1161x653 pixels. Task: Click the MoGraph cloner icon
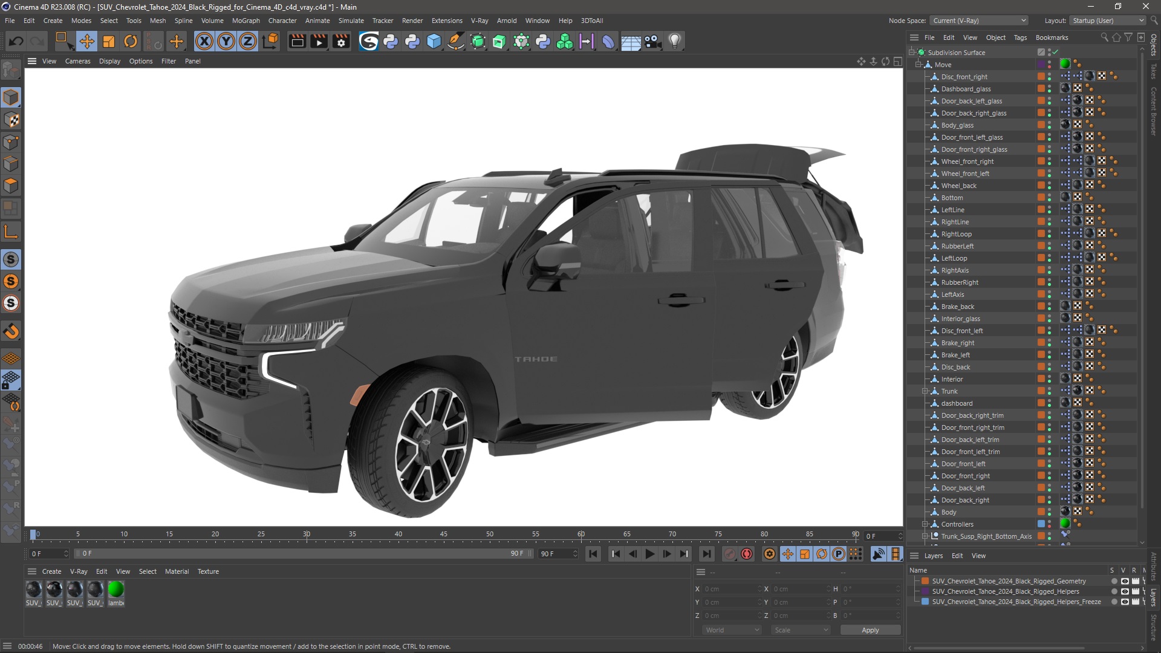point(565,41)
